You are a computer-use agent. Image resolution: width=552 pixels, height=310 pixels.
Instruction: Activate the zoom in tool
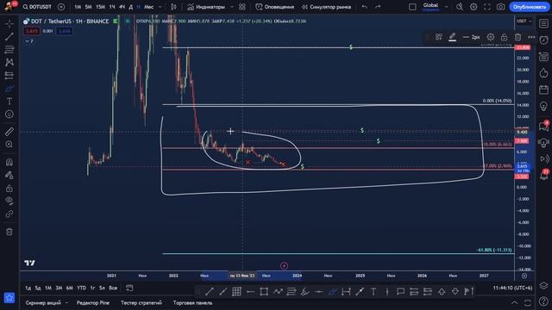[9, 145]
